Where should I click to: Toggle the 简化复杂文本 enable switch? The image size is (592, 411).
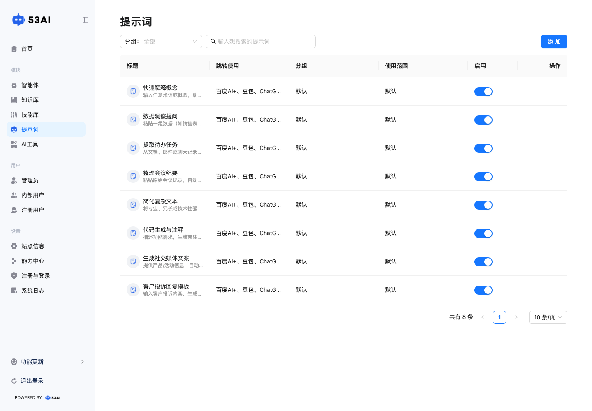[x=483, y=205]
